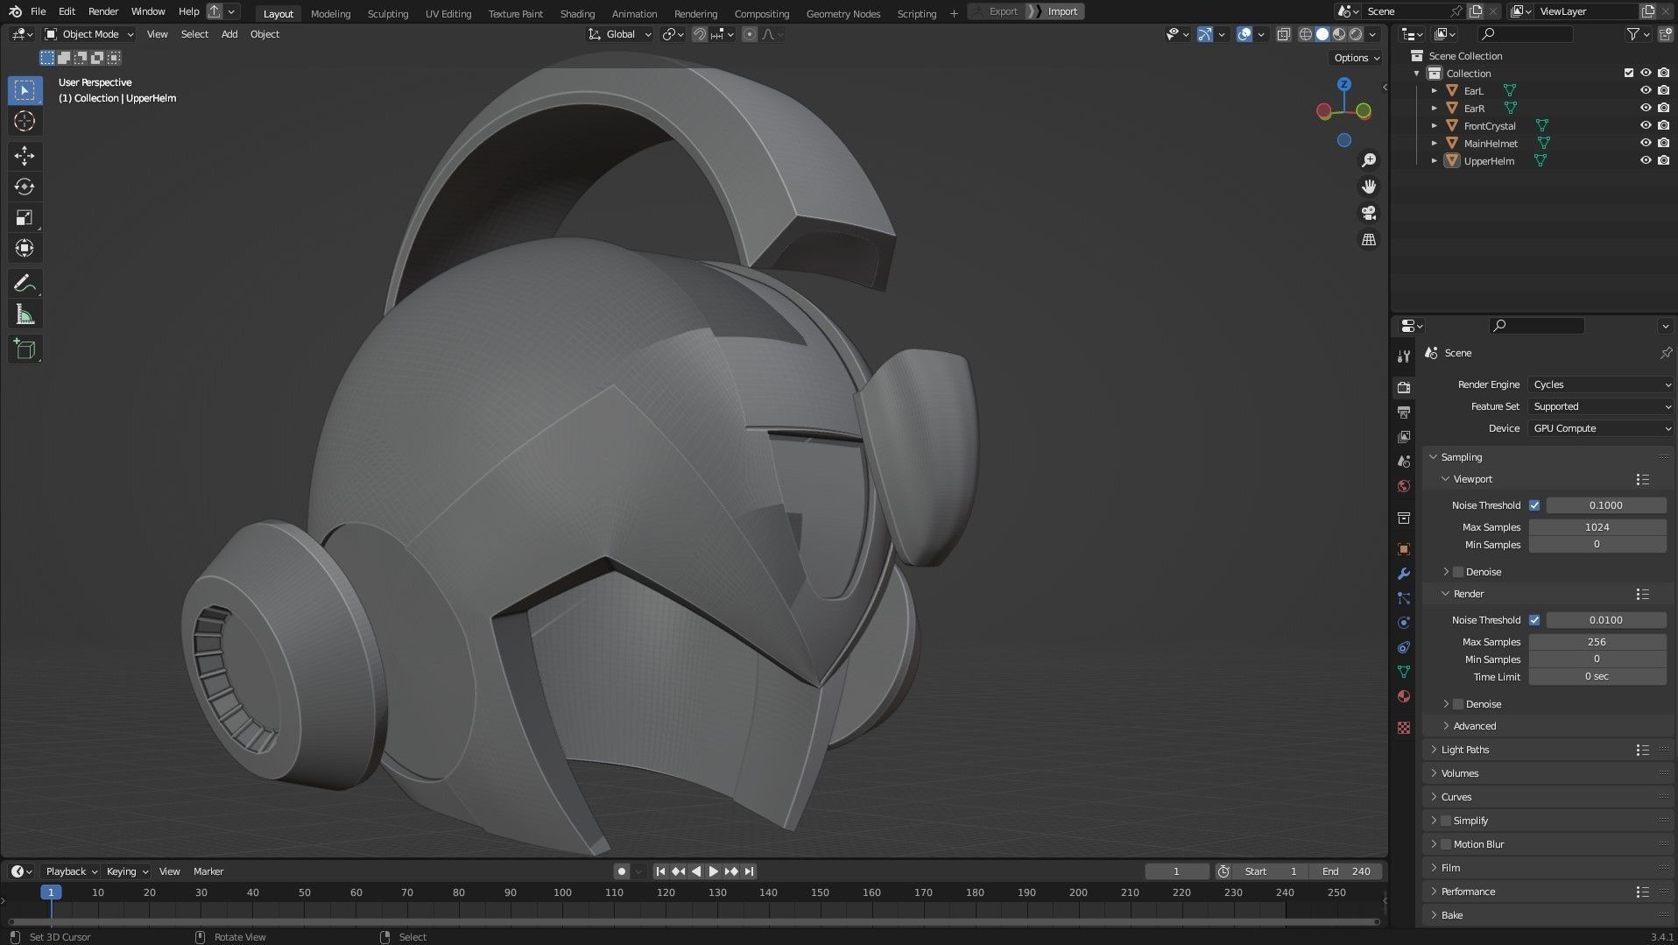Screen dimensions: 1678x945
Task: Choose the Add Cube tool
Action: [25, 349]
